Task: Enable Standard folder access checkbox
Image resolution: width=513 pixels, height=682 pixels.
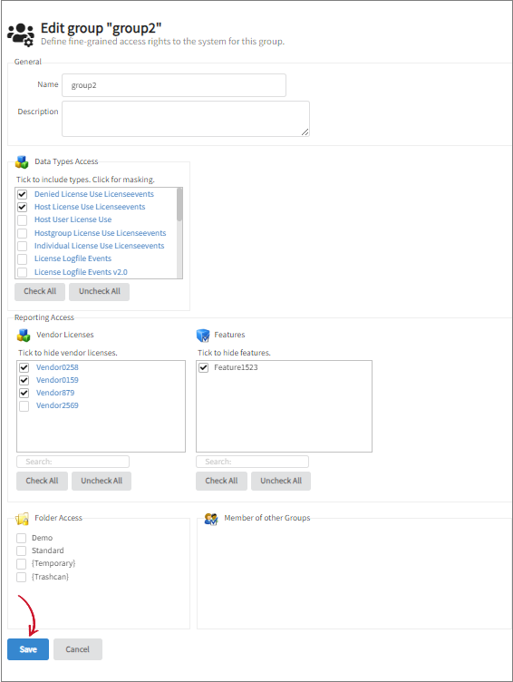Action: coord(22,550)
